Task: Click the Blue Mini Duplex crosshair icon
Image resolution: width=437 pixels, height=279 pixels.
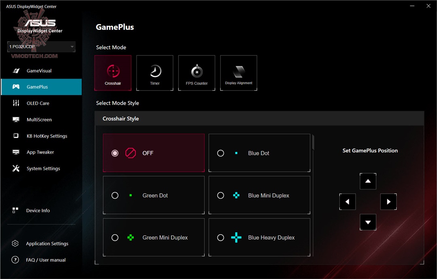Action: click(x=236, y=195)
